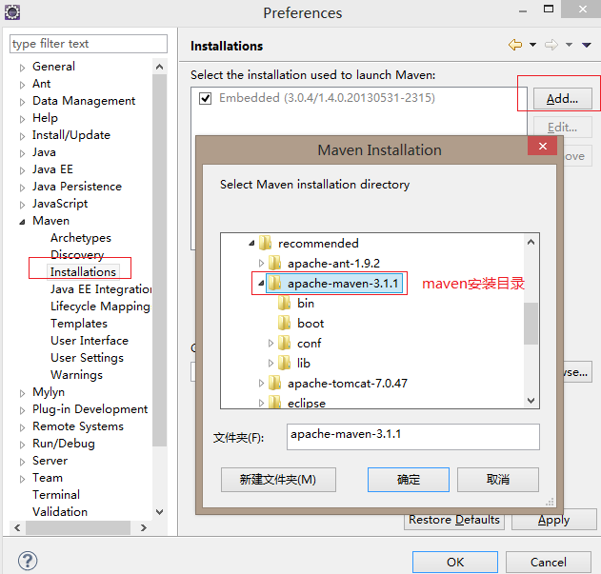
Task: Click the 取消 cancel button
Action: (498, 480)
